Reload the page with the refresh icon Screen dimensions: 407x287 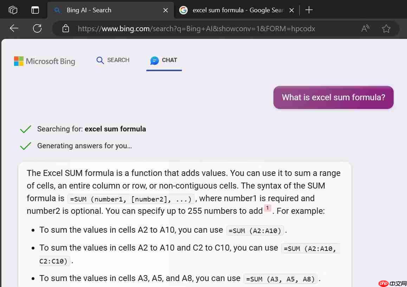point(37,28)
